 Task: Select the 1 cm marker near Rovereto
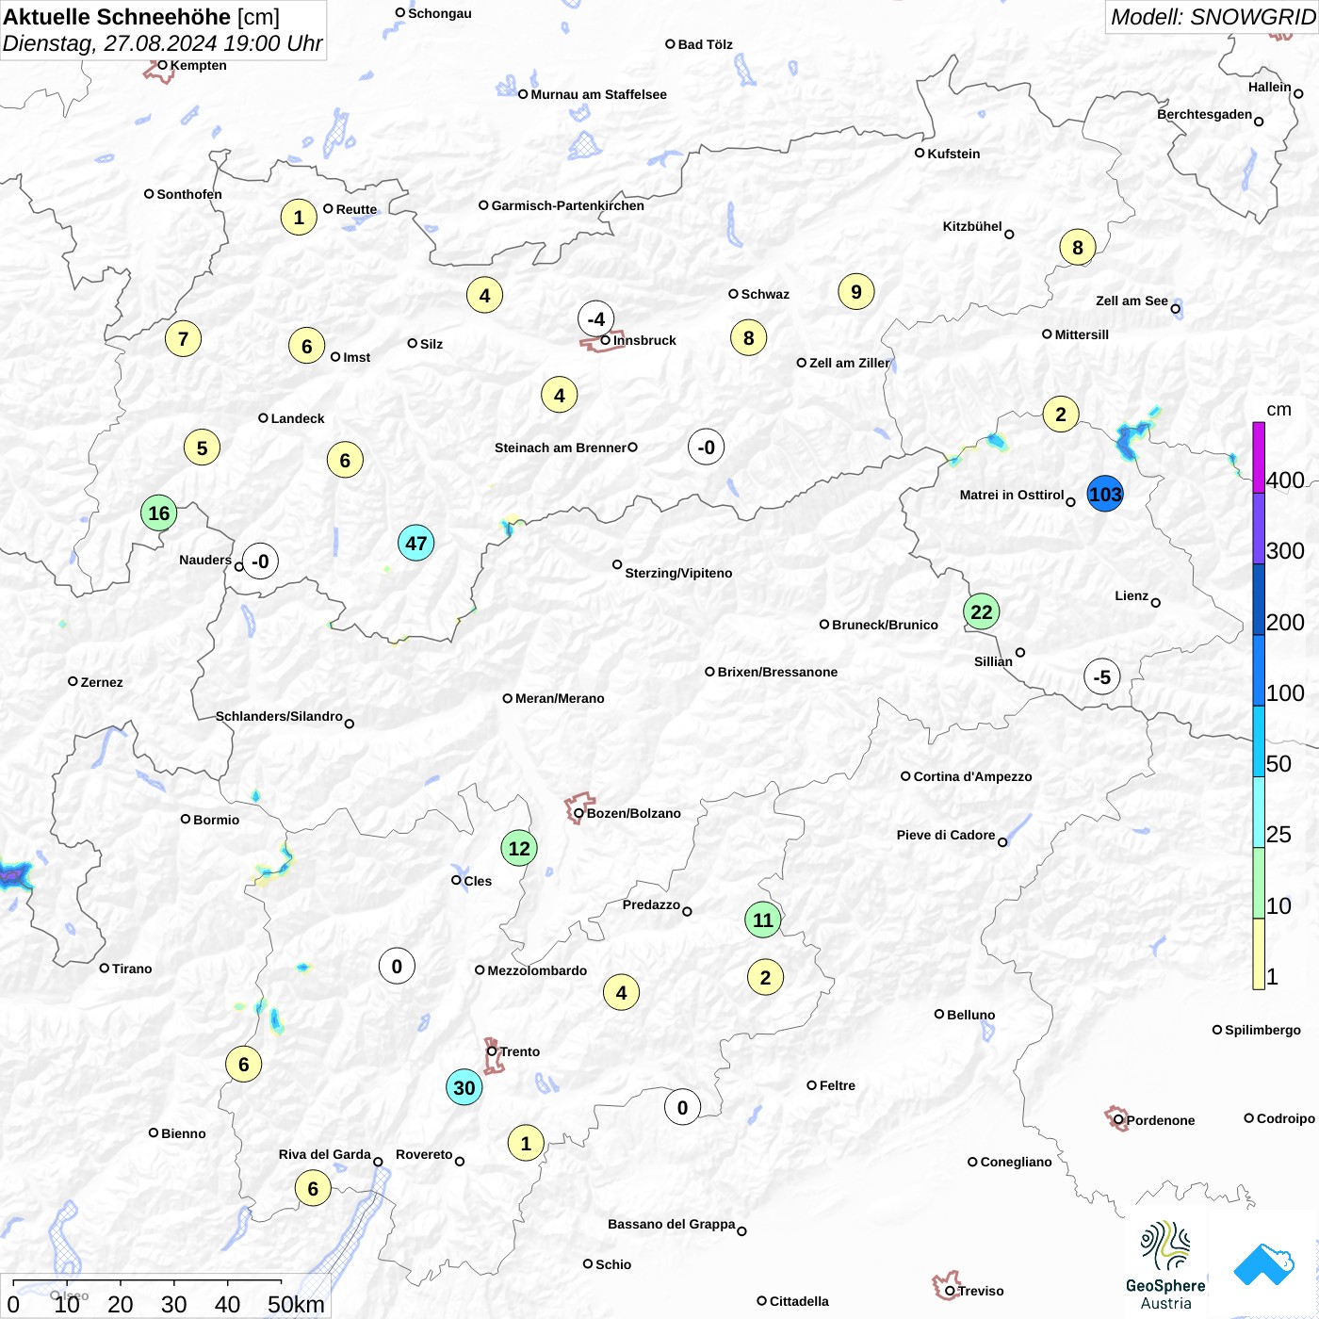click(527, 1143)
